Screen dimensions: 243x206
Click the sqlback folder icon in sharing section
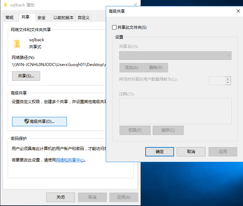17,44
